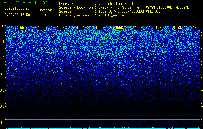The image size is (203, 129).
Task: Click the kHz axis unit label
Action: tap(3, 26)
